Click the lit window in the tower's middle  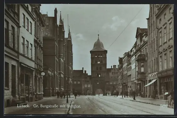coord(99,62)
